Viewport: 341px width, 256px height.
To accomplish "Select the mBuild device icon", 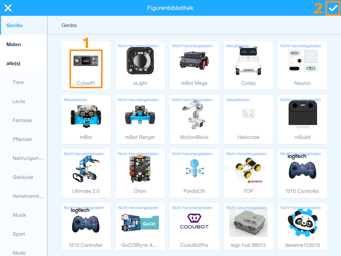I will point(302,114).
